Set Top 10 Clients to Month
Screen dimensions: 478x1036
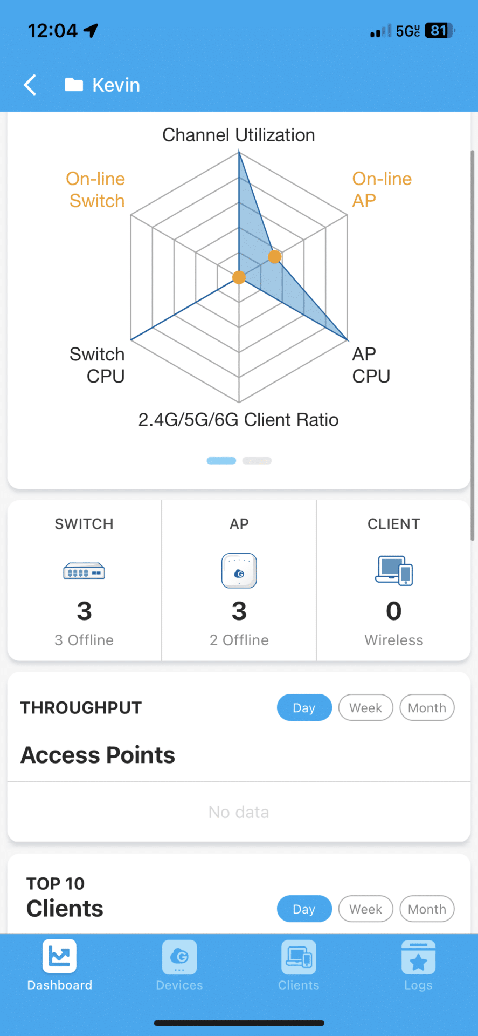(427, 909)
